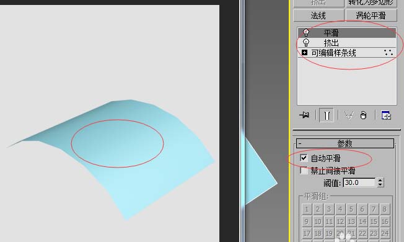Click the Pin Stack pushpin icon

pyautogui.click(x=304, y=115)
